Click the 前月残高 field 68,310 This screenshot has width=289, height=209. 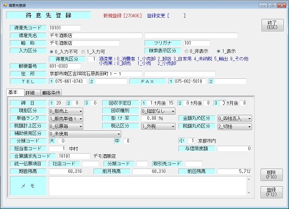pyautogui.click(x=150, y=171)
